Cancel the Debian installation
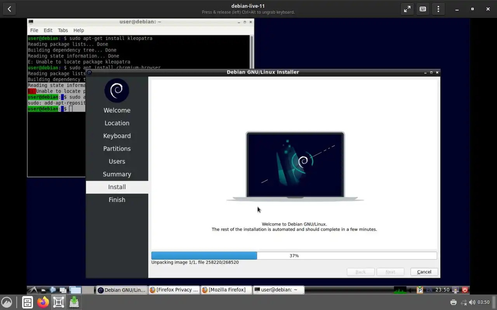 424,272
